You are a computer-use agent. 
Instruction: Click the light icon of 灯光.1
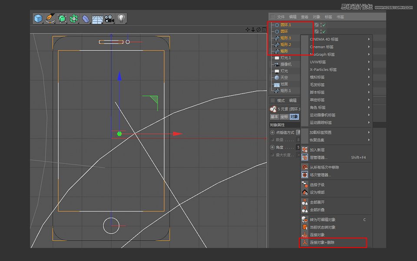click(277, 58)
